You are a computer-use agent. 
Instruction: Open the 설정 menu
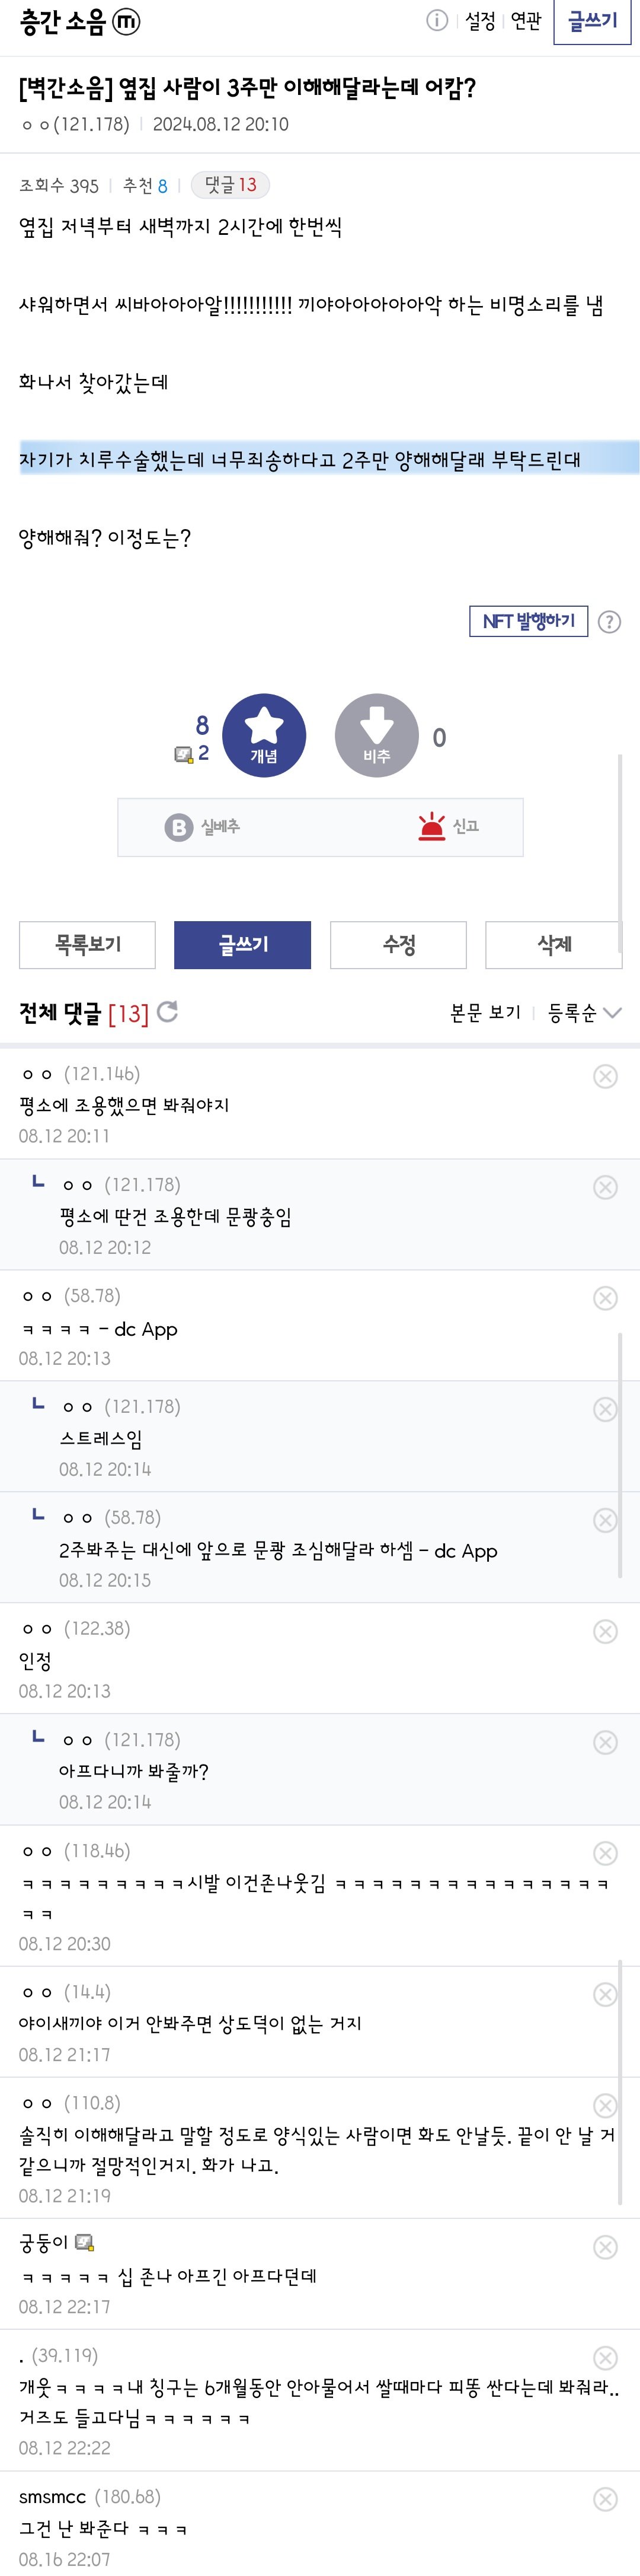click(479, 21)
